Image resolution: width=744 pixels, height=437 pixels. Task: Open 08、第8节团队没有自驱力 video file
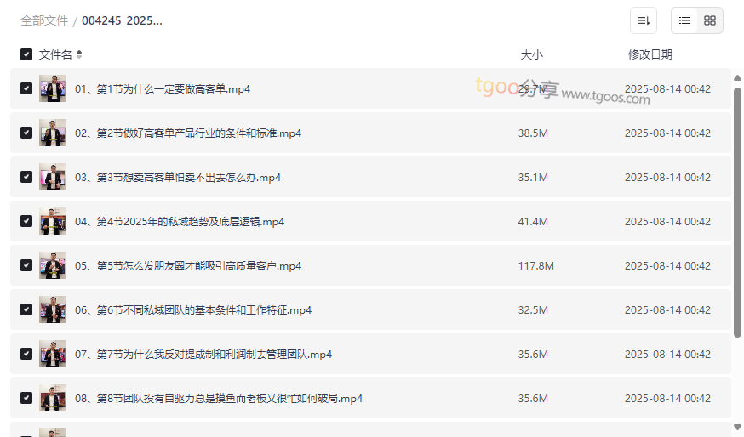[x=219, y=398]
